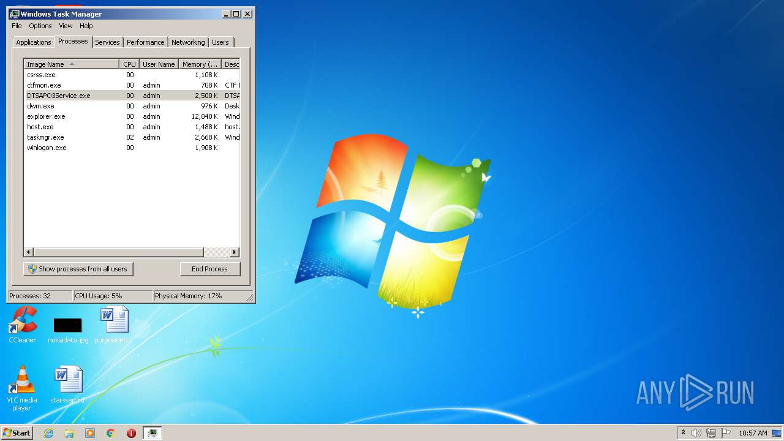This screenshot has height=441, width=784.
Task: Sort processes by CPU column
Action: [x=129, y=64]
